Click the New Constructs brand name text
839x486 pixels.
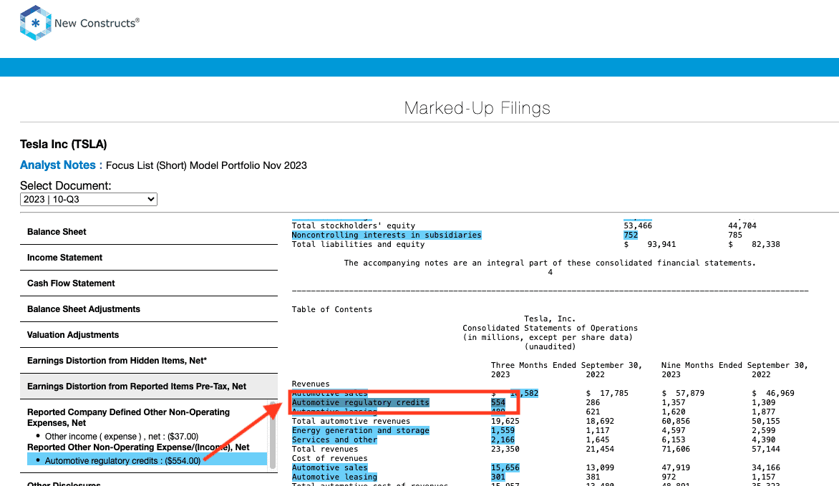(x=97, y=23)
